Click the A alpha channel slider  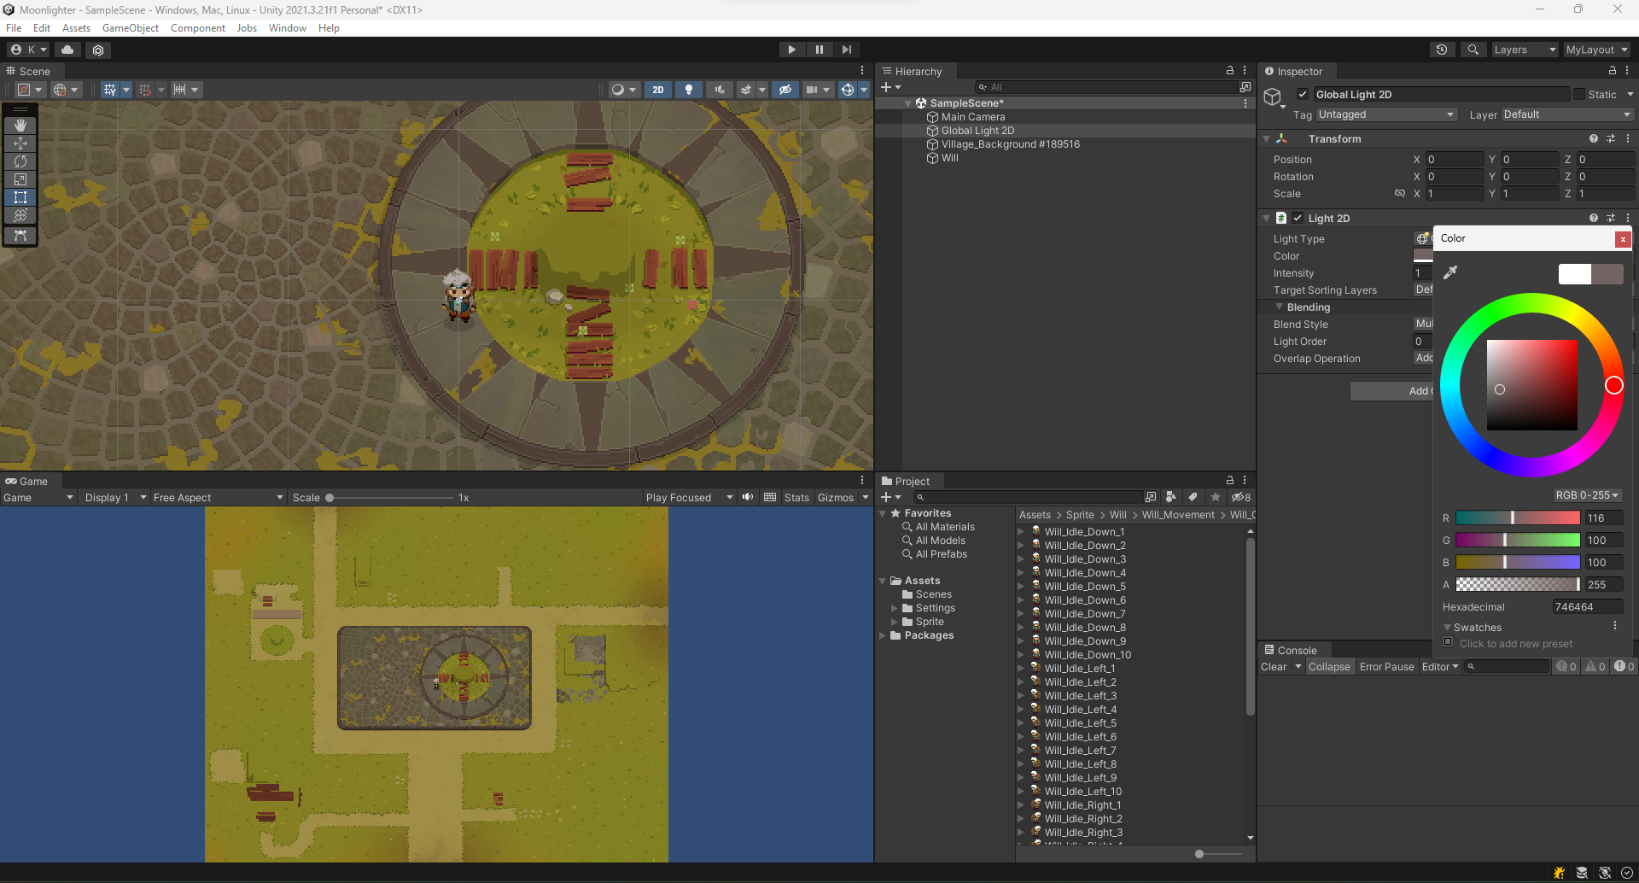click(1518, 584)
